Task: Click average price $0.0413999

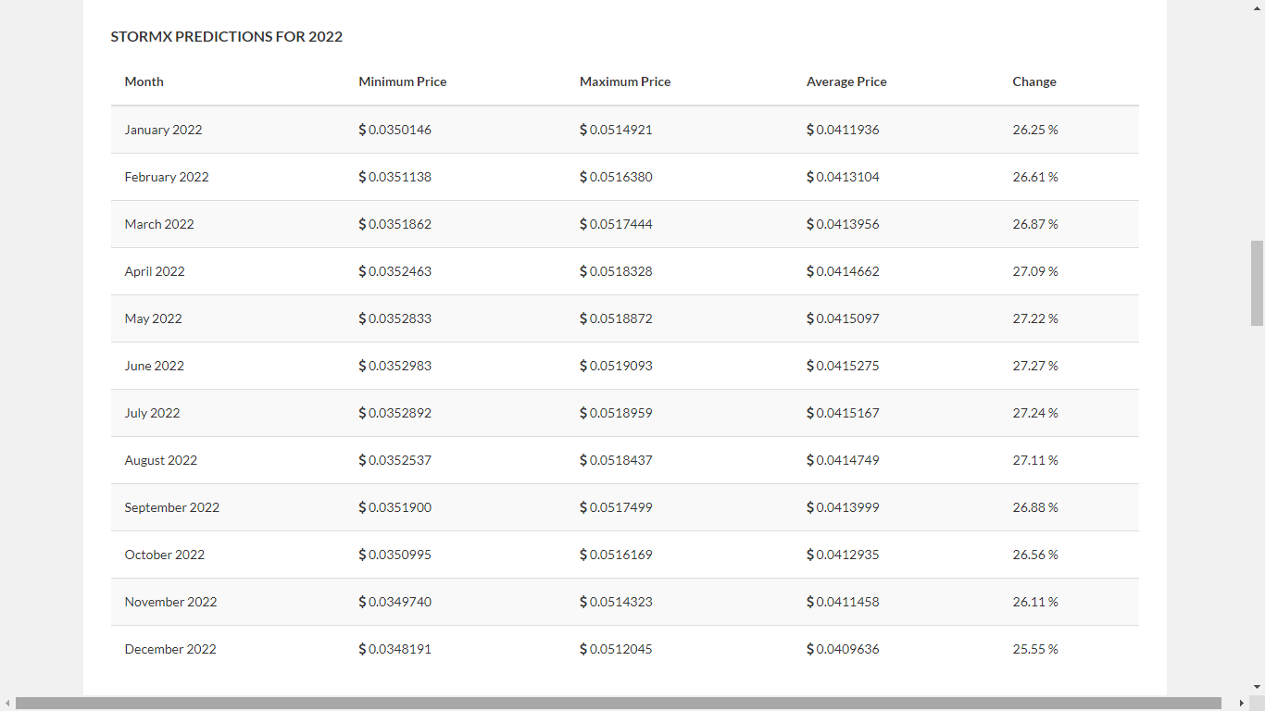Action: [x=843, y=507]
